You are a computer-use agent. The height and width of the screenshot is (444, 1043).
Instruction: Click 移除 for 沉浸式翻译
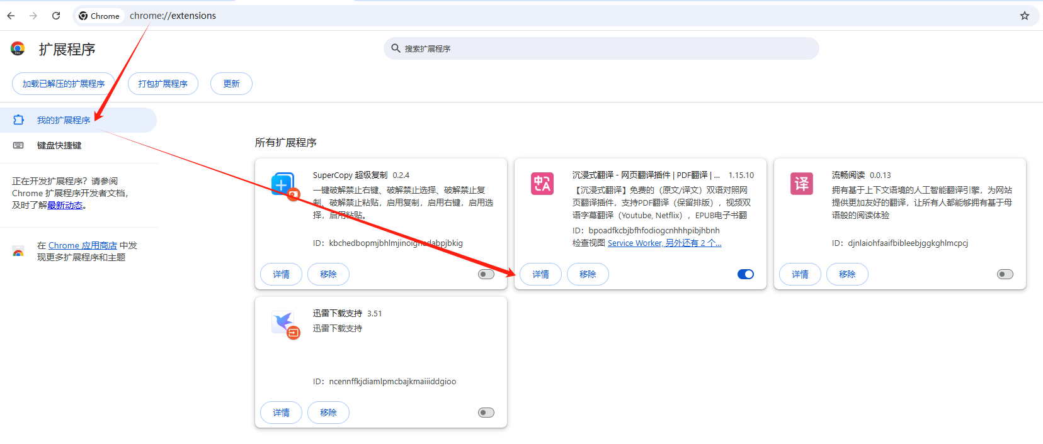588,274
